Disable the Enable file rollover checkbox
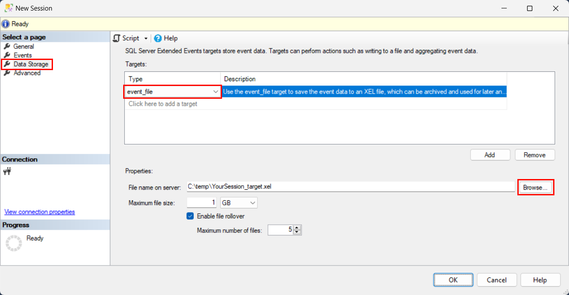Viewport: 569px width, 295px height. pos(190,216)
